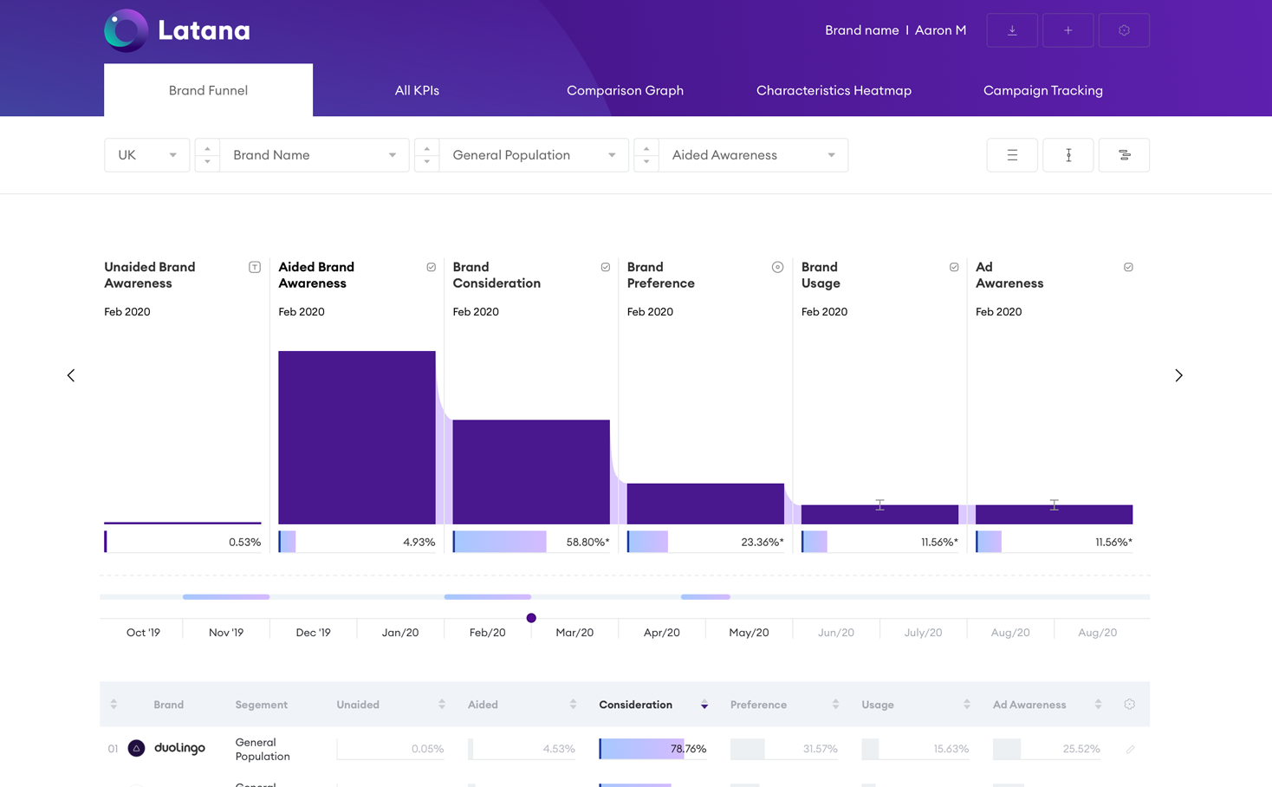Click the table settings gear icon
This screenshot has height=787, width=1272.
pyautogui.click(x=1129, y=705)
